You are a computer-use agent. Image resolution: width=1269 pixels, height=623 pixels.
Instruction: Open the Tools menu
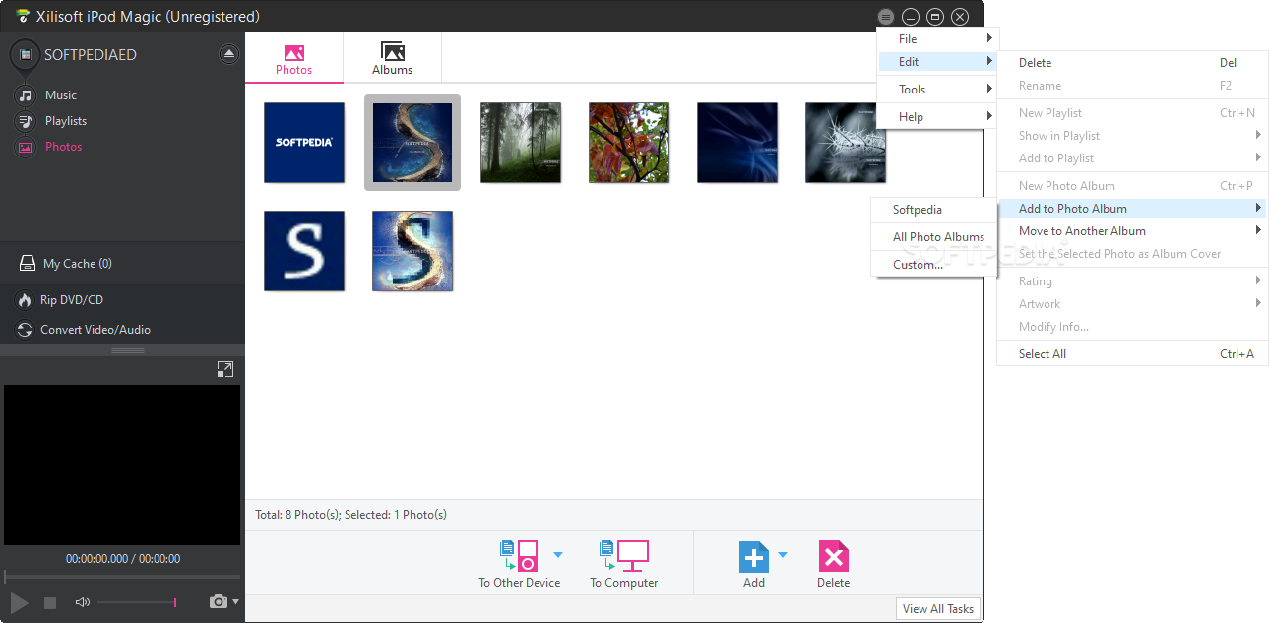tap(938, 90)
